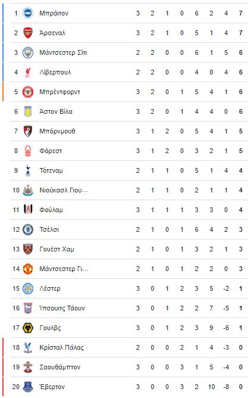Open the Μπόρνμουθ team link
Viewport: 248px width, 398px height.
pyautogui.click(x=57, y=131)
